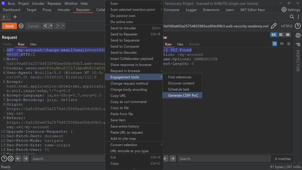
Task: Open Inspector settings gear on right sidebar
Action: [298, 35]
